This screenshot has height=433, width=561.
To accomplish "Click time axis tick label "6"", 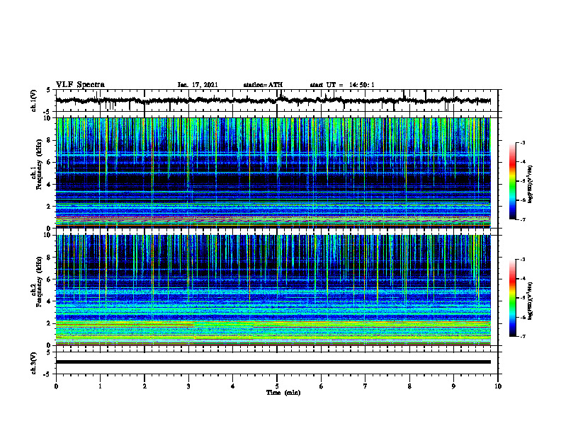I will pyautogui.click(x=321, y=386).
